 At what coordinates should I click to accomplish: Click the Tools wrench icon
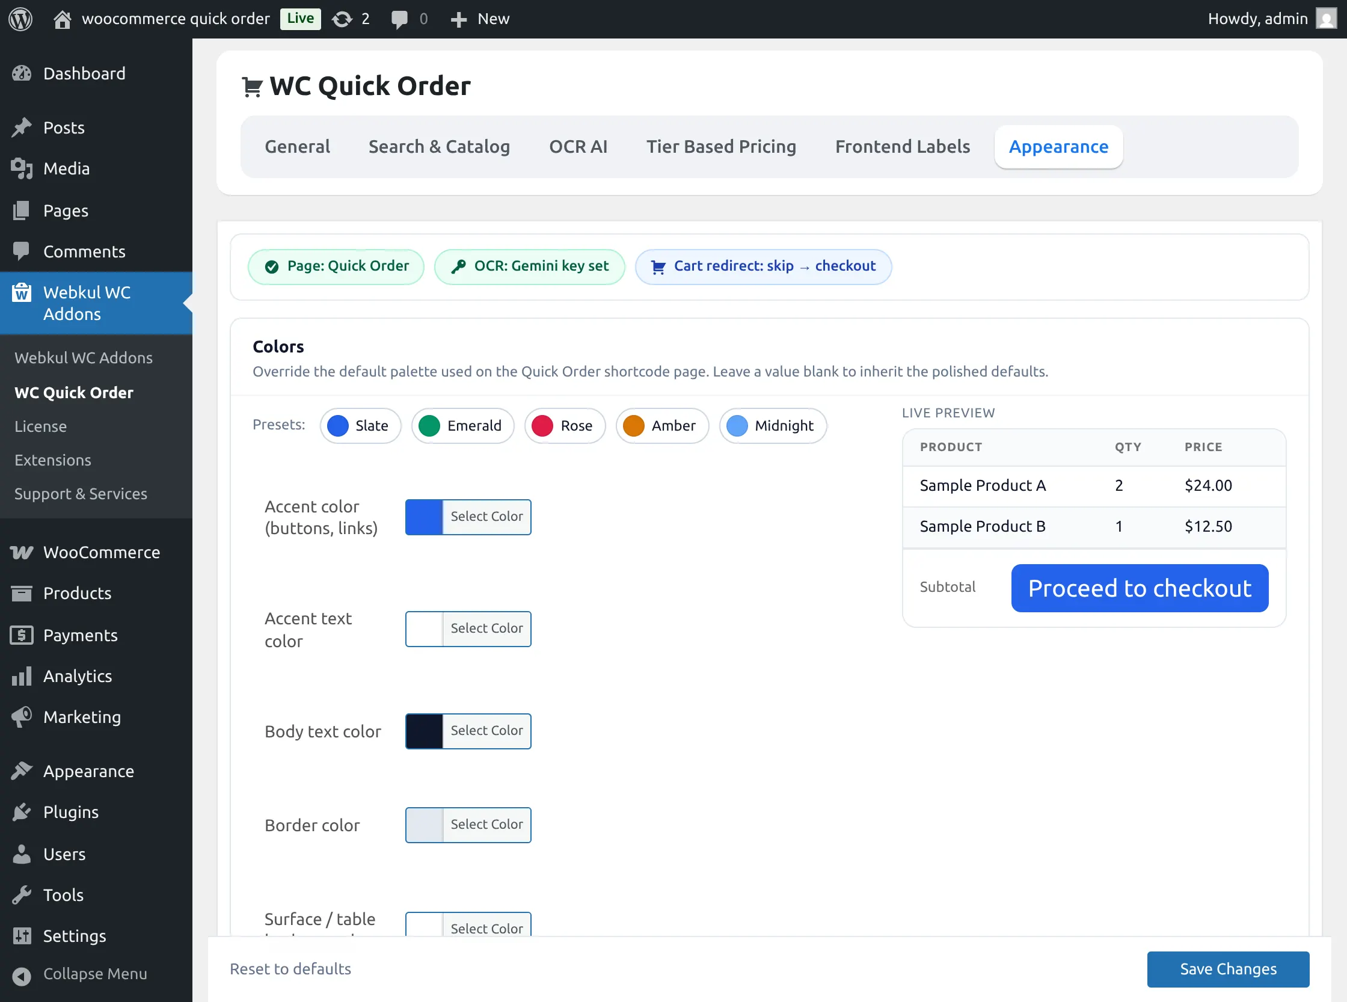click(x=22, y=895)
